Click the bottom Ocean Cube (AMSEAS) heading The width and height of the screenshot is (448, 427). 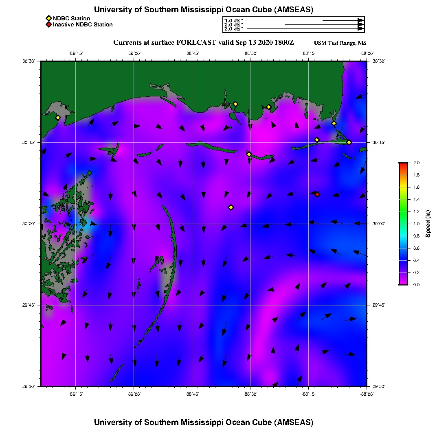pyautogui.click(x=203, y=422)
